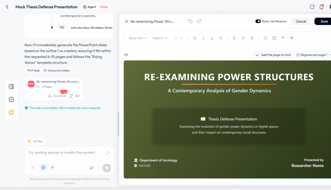331x190 pixels.
Task: Click the share icon in the top bar
Action: point(312,7)
